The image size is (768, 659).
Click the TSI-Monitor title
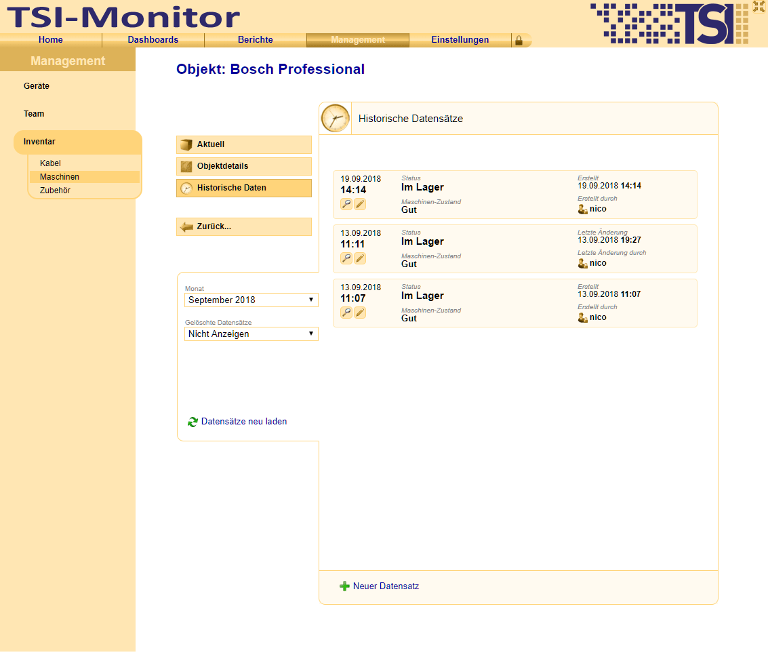pyautogui.click(x=123, y=17)
